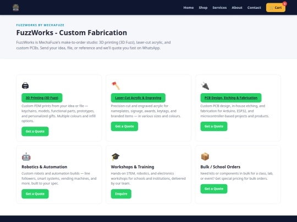Open PCB Design, Etching & Fabrication link

tap(231, 98)
